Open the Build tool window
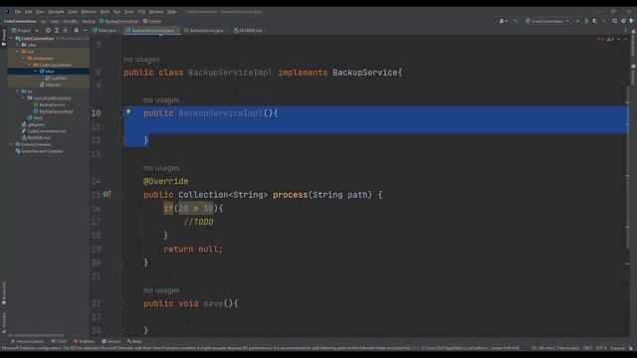The width and height of the screenshot is (637, 358). pos(134,342)
